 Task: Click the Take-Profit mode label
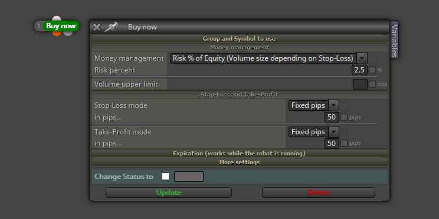click(x=123, y=132)
